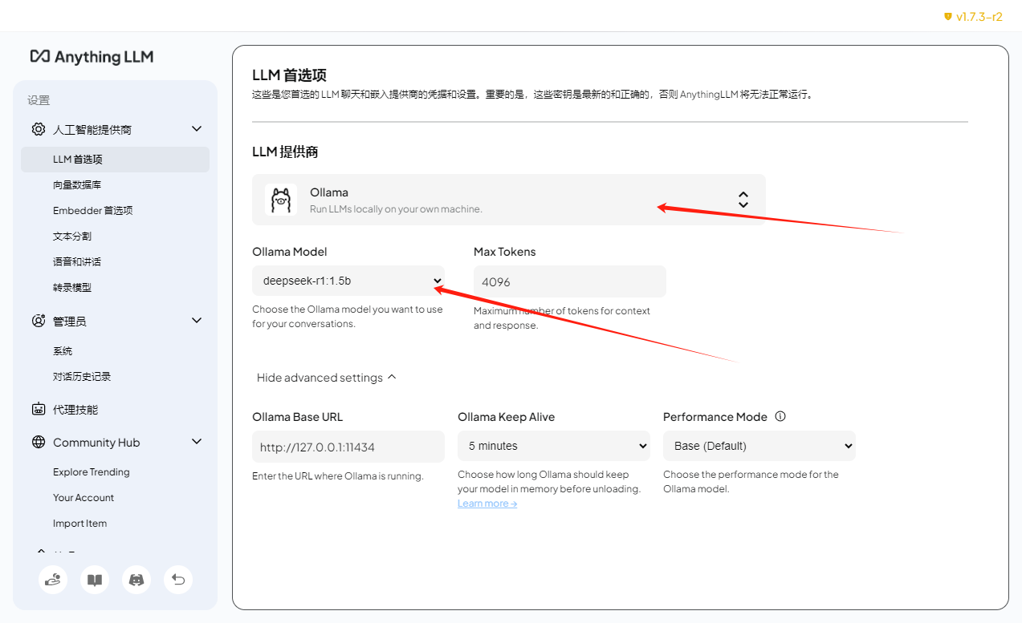Click the 管理员 section label
The height and width of the screenshot is (623, 1022).
tap(70, 321)
